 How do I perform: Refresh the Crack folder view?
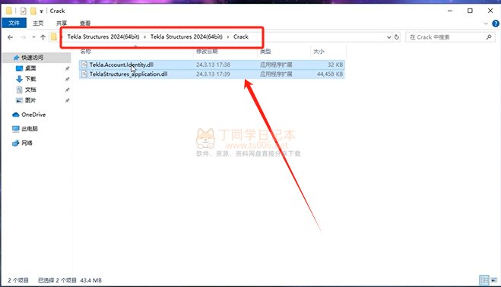397,37
